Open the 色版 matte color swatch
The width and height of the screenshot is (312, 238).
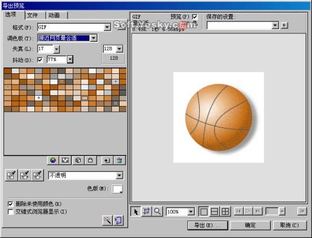pos(117,189)
